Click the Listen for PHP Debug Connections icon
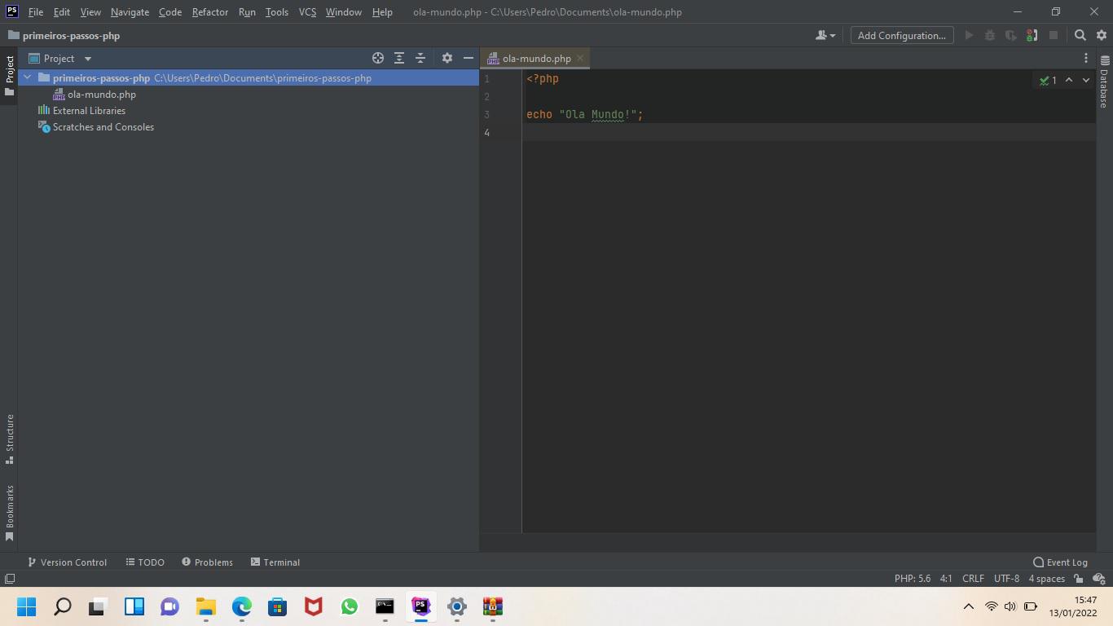Viewport: 1113px width, 626px height. (1032, 35)
